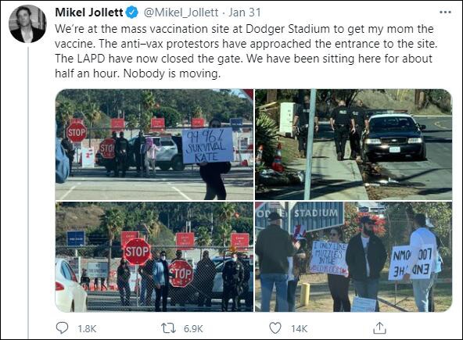Click the Jan 31 timestamp
The height and width of the screenshot is (340, 463).
point(245,13)
